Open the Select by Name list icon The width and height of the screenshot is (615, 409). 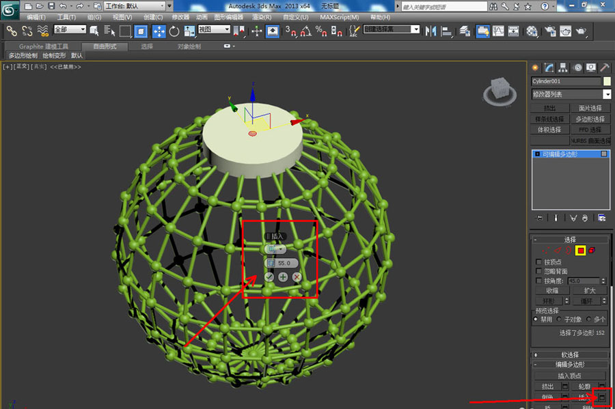(x=109, y=31)
